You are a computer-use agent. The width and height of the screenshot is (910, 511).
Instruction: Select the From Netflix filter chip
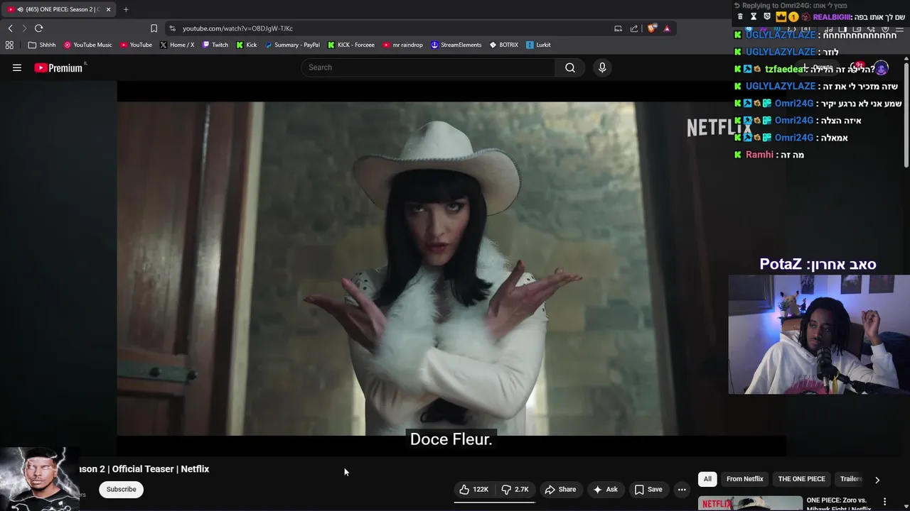744,479
